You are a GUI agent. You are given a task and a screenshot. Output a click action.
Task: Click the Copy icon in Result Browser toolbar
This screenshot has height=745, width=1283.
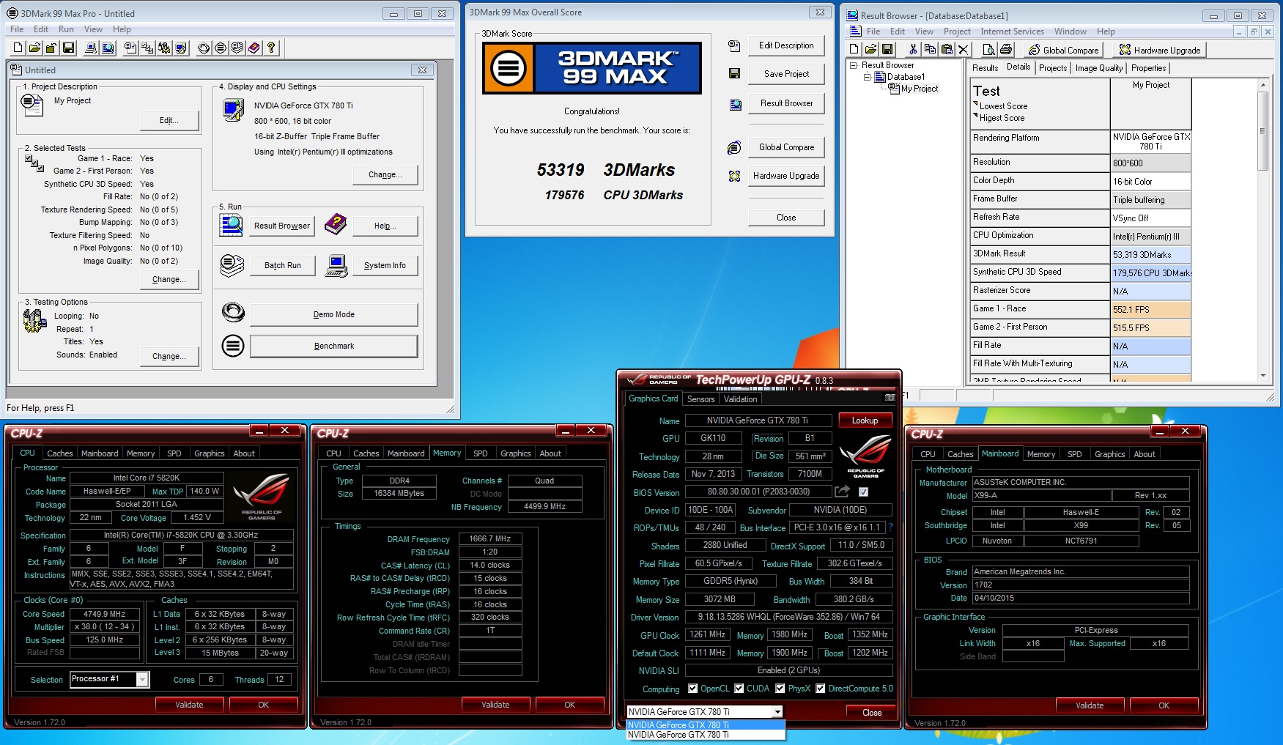point(930,50)
